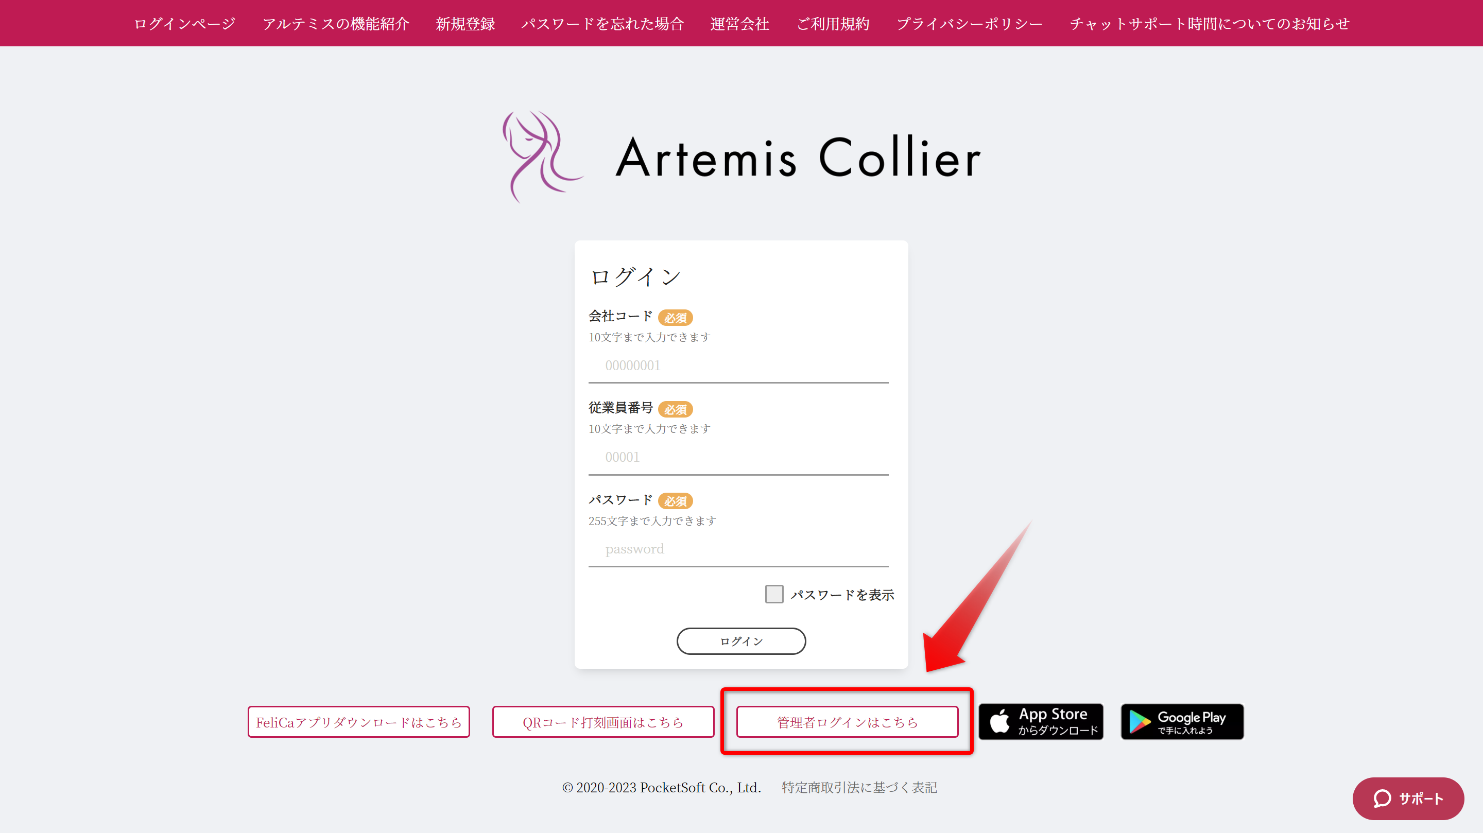This screenshot has width=1483, height=833.
Task: Open プライバシーポリシー menu item
Action: click(x=970, y=24)
